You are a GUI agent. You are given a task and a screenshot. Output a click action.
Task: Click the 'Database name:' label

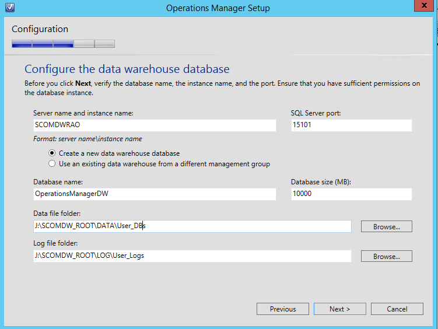[x=58, y=182]
